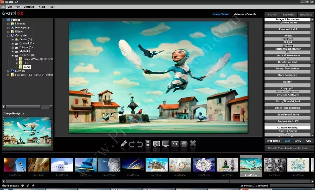The height and width of the screenshot is (190, 315).
Task: Click the filmstrip icon in the viewer toolbar
Action: (x=148, y=143)
